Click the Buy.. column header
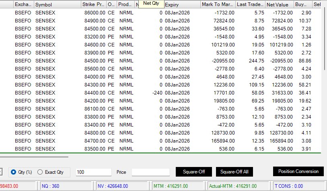This screenshot has height=191, width=327. pyautogui.click(x=303, y=4)
